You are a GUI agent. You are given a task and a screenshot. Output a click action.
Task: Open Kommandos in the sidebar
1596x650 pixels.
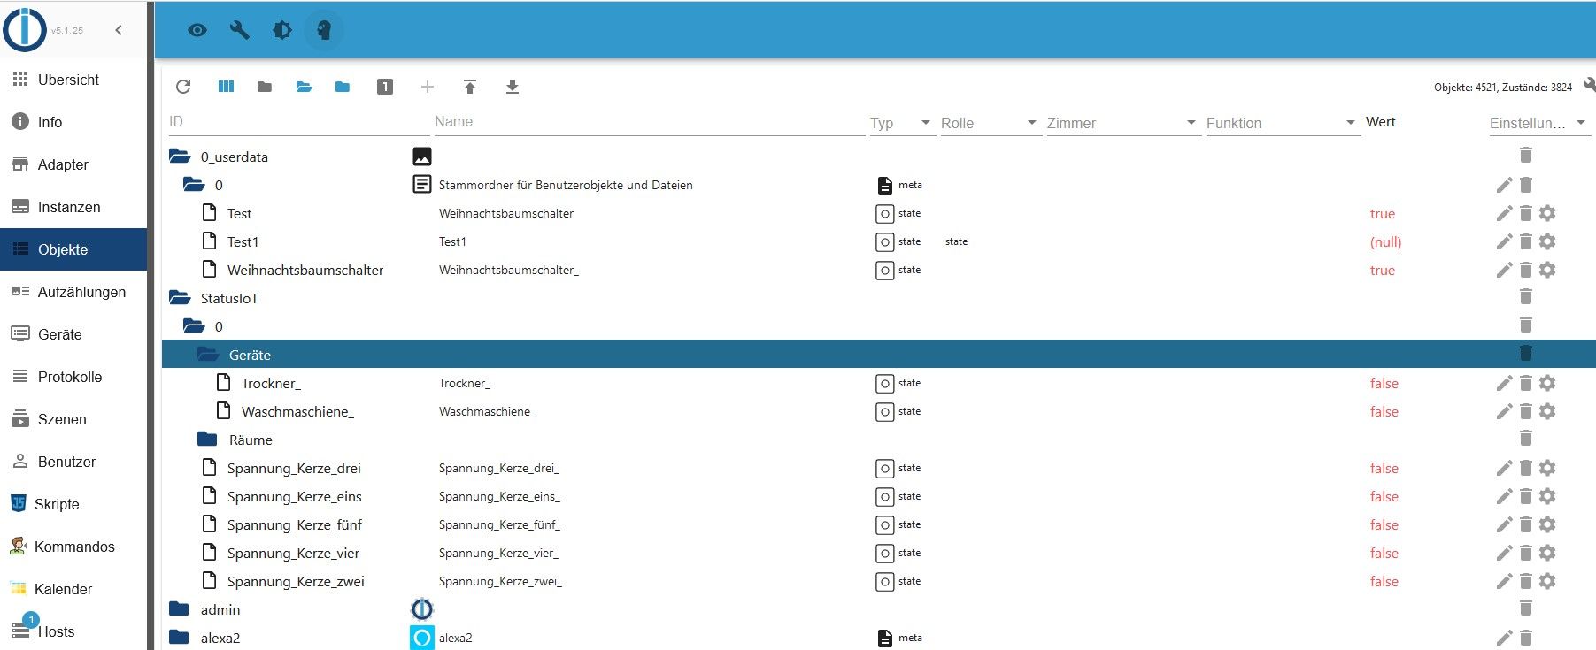point(73,547)
